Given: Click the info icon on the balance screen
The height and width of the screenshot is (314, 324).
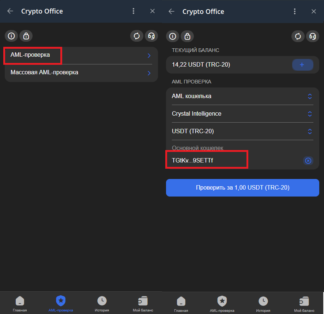Looking at the screenshot, I should tap(173, 36).
